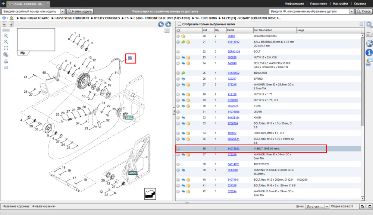373x215 pixels.
Task: Sort the table by the Part # column
Action: [x=239, y=31]
